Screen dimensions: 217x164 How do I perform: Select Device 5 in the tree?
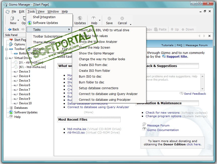pos(24,81)
